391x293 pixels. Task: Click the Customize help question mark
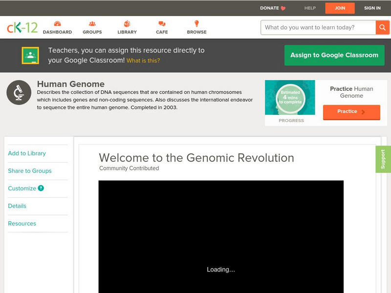(41, 188)
